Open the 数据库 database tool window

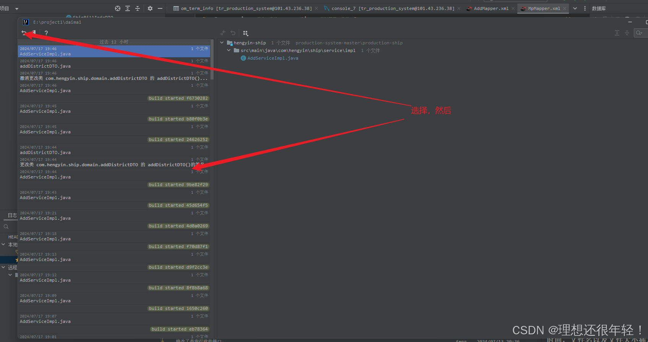tap(599, 8)
